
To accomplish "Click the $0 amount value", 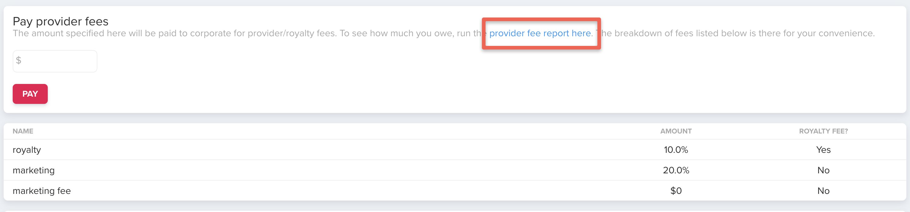I will [x=676, y=191].
